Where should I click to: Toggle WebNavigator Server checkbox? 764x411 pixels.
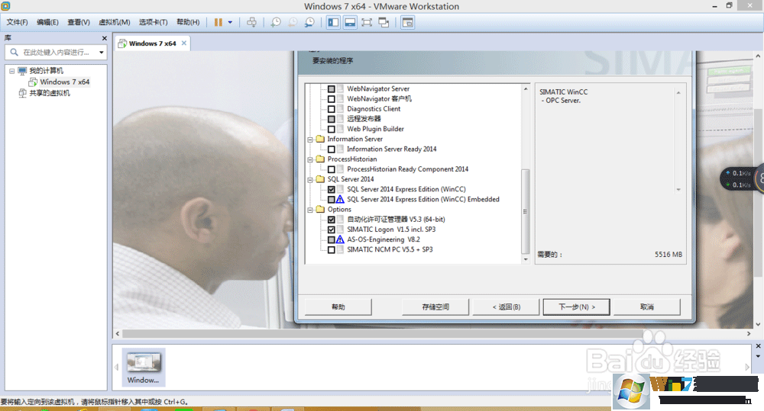coord(332,89)
